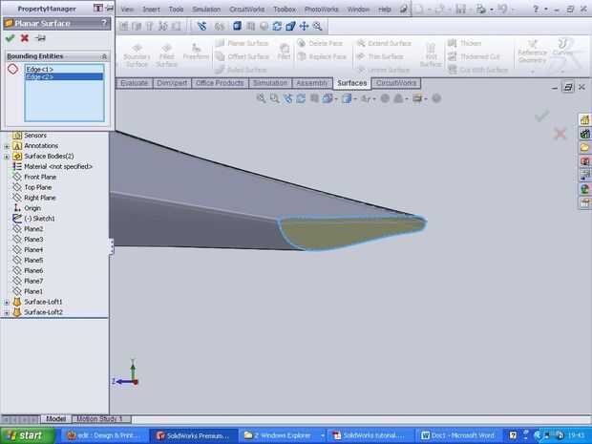Image resolution: width=592 pixels, height=444 pixels.
Task: Open the Tools menu
Action: pos(176,9)
